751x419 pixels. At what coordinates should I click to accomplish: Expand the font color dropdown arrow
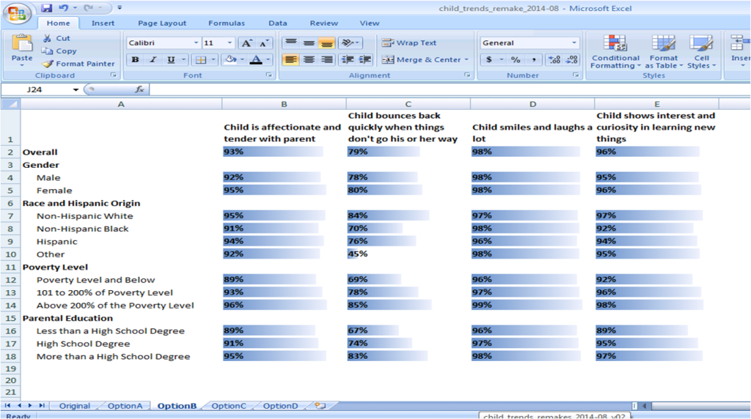click(x=268, y=60)
